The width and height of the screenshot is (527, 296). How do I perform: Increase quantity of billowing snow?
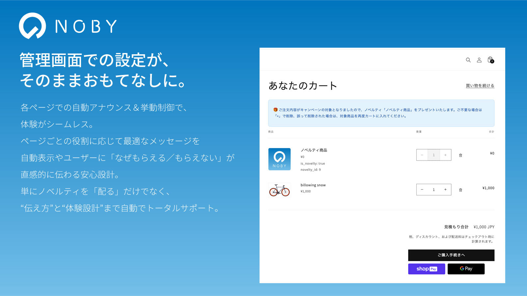pyautogui.click(x=445, y=189)
